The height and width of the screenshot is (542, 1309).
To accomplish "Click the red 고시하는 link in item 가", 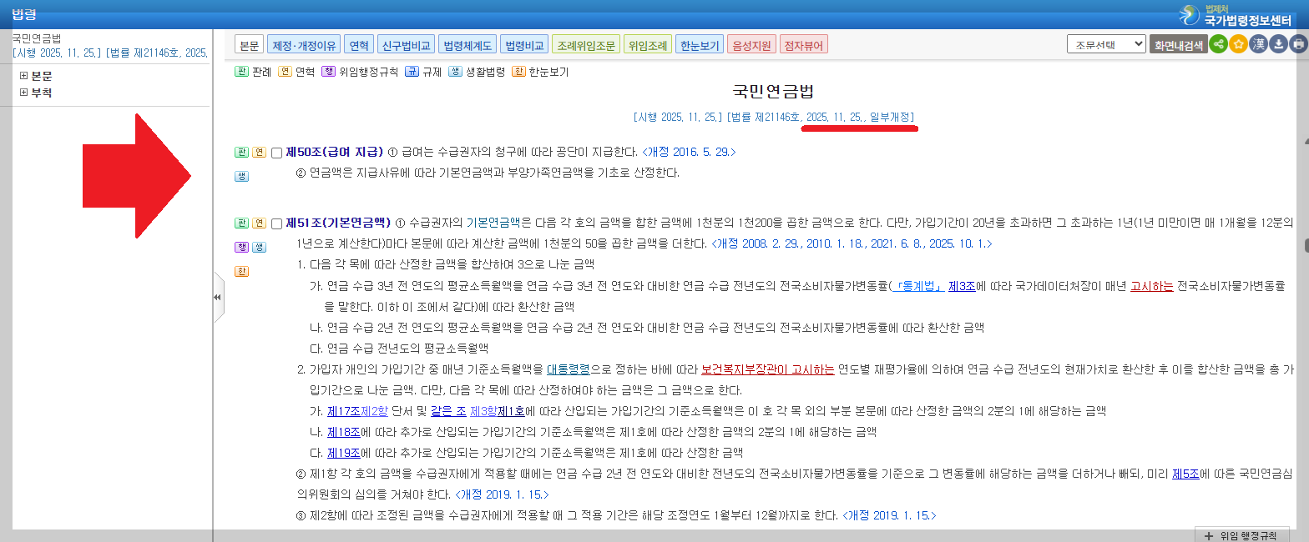I will (1152, 286).
